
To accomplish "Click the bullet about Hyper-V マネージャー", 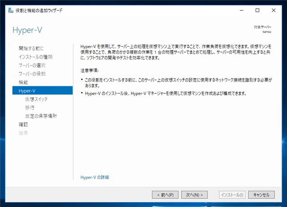I will point(165,93).
